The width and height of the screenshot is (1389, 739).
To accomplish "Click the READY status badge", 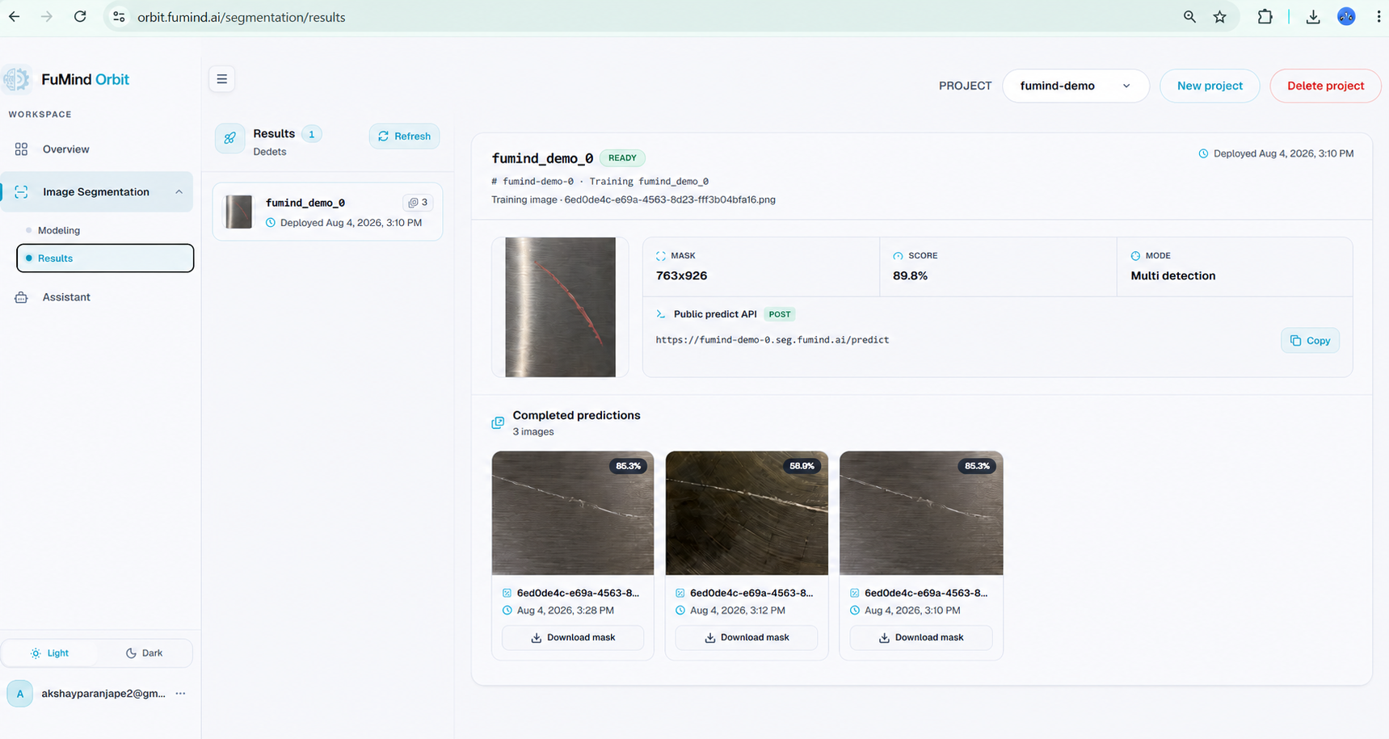I will [622, 158].
